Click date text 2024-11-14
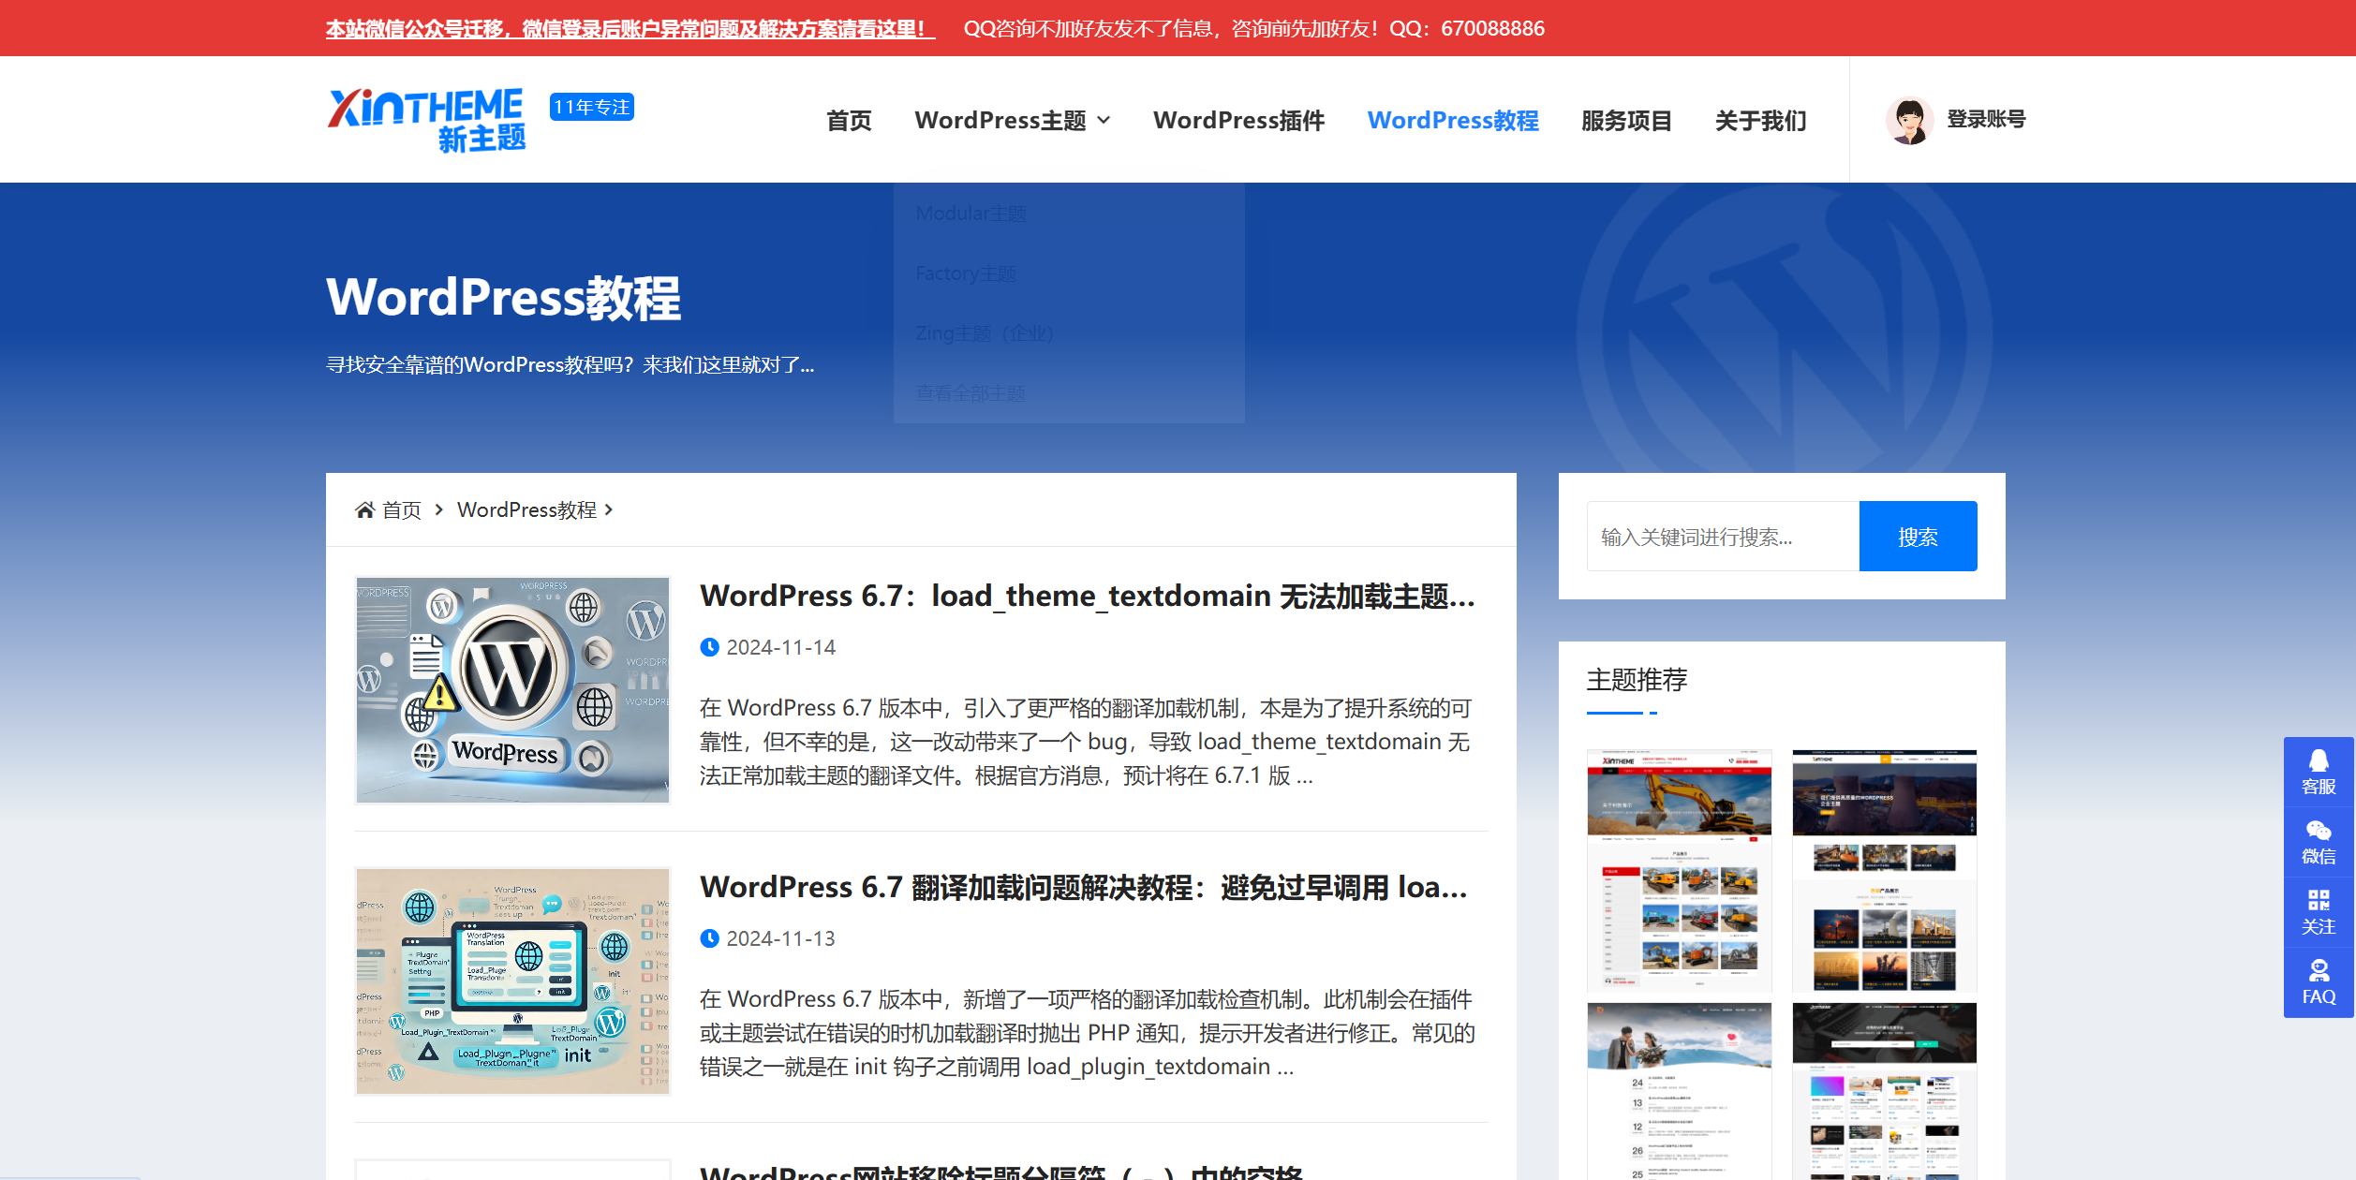 (x=781, y=647)
